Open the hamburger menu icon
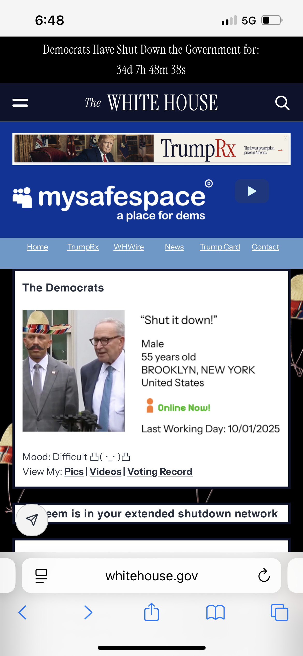303x656 pixels. click(x=20, y=103)
